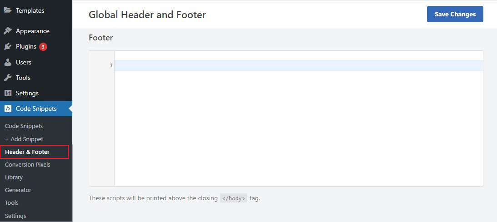Viewport: 497px width, 222px height.
Task: Open Tools under Code Snippets submenu
Action: coord(12,203)
